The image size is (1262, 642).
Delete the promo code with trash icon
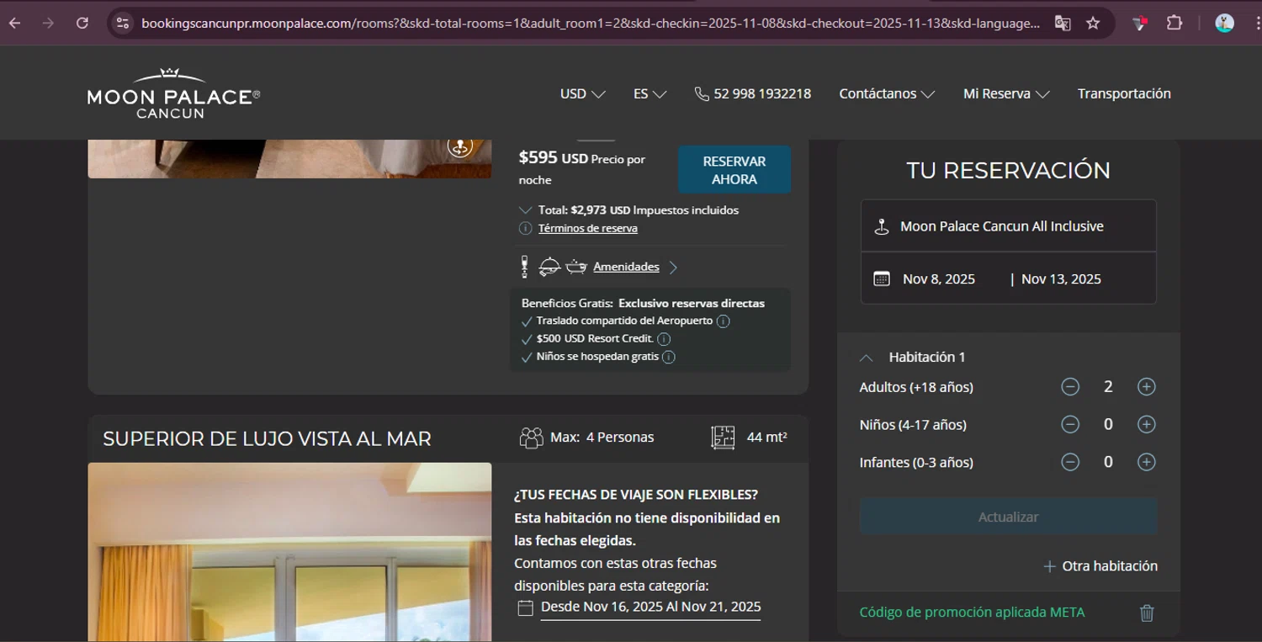[x=1147, y=613]
